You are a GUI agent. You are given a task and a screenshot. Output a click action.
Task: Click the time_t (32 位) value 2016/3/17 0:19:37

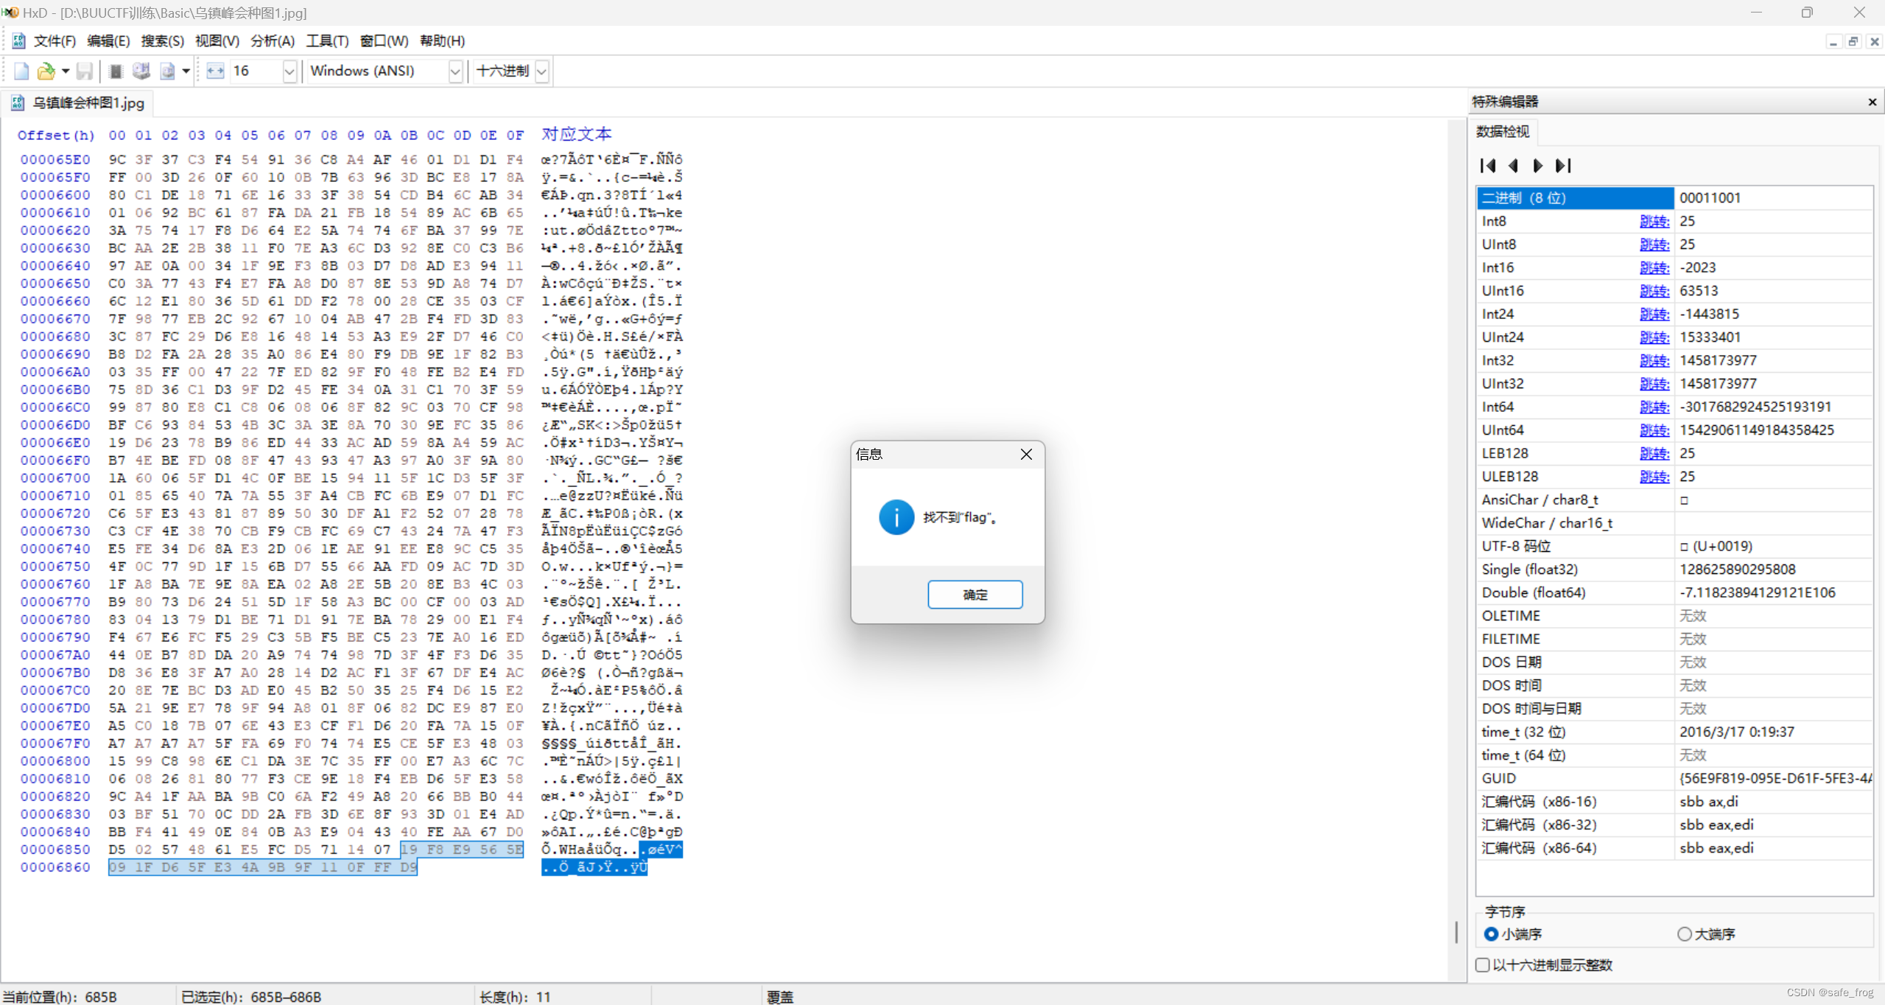1736,732
